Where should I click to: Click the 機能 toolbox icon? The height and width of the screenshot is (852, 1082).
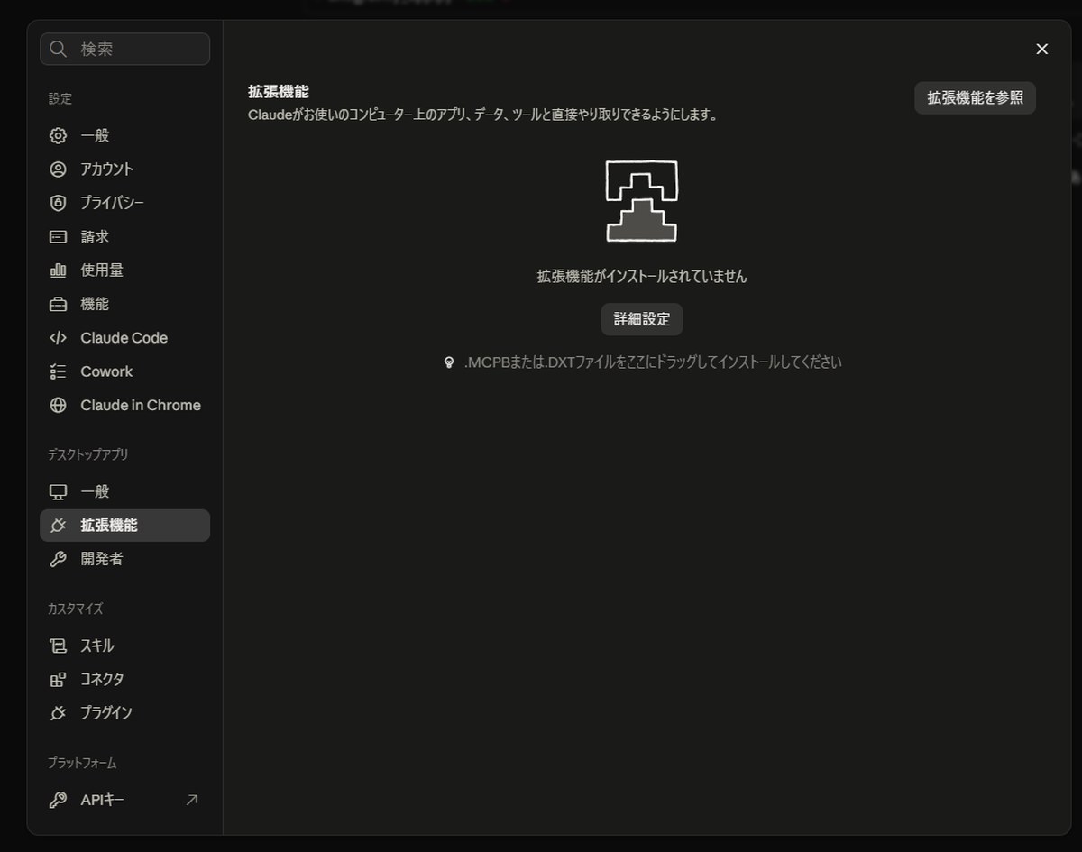59,305
